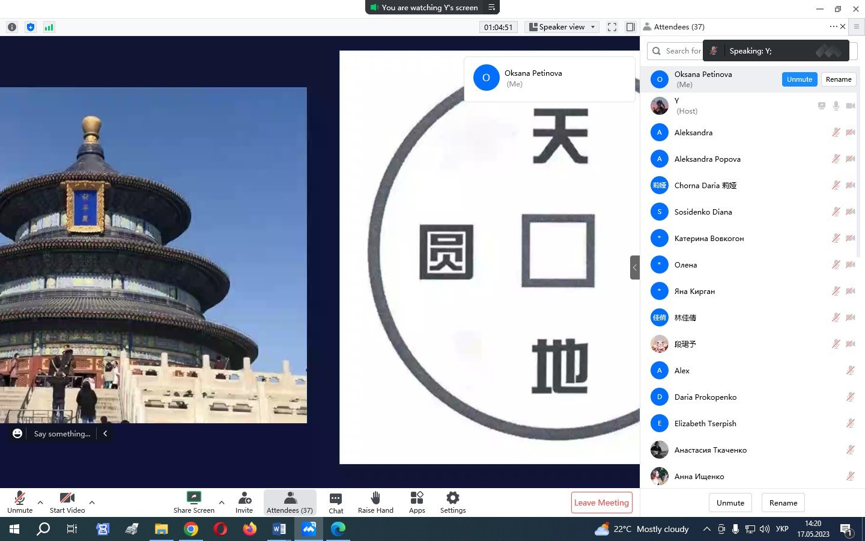Check the green network signal icon

click(49, 27)
